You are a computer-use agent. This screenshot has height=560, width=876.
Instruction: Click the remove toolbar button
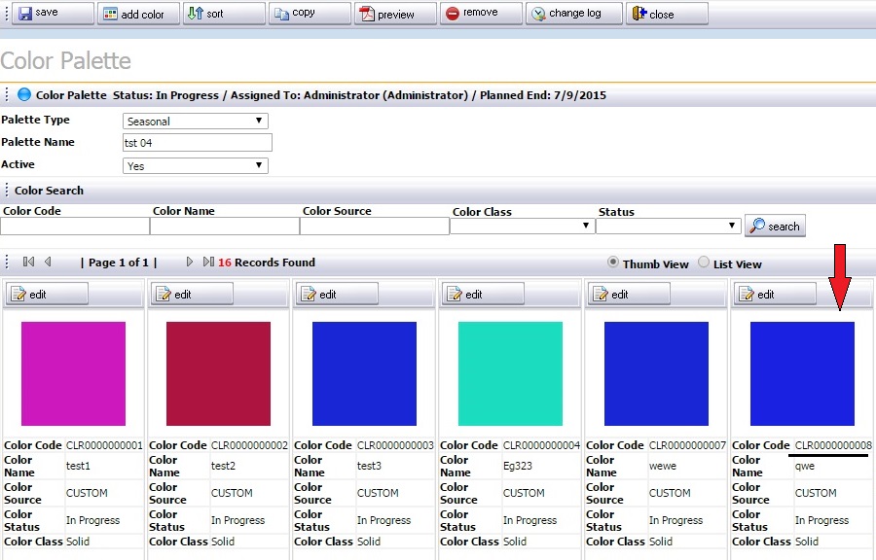[x=480, y=14]
